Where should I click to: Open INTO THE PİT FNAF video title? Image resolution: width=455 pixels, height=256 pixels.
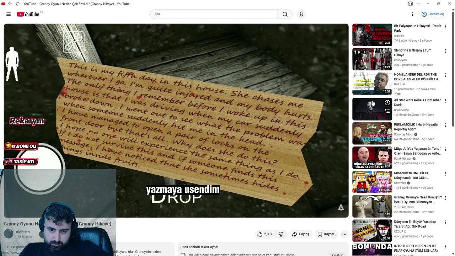(x=416, y=248)
